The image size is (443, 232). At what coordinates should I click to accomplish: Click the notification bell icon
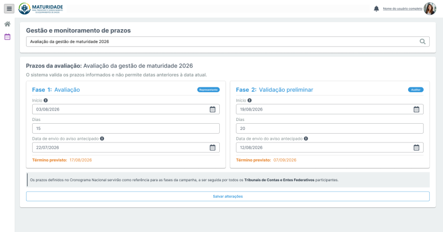pos(376,9)
